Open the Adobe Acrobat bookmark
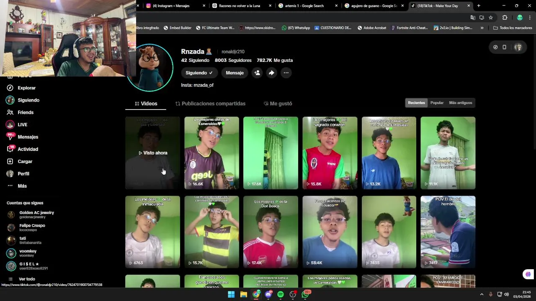The width and height of the screenshot is (536, 301). tap(371, 28)
